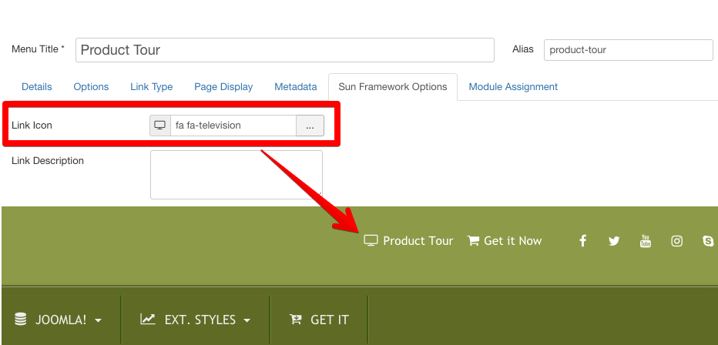Click the database icon next to JOOMLA!
Viewport: 718px width, 345px height.
coord(21,319)
